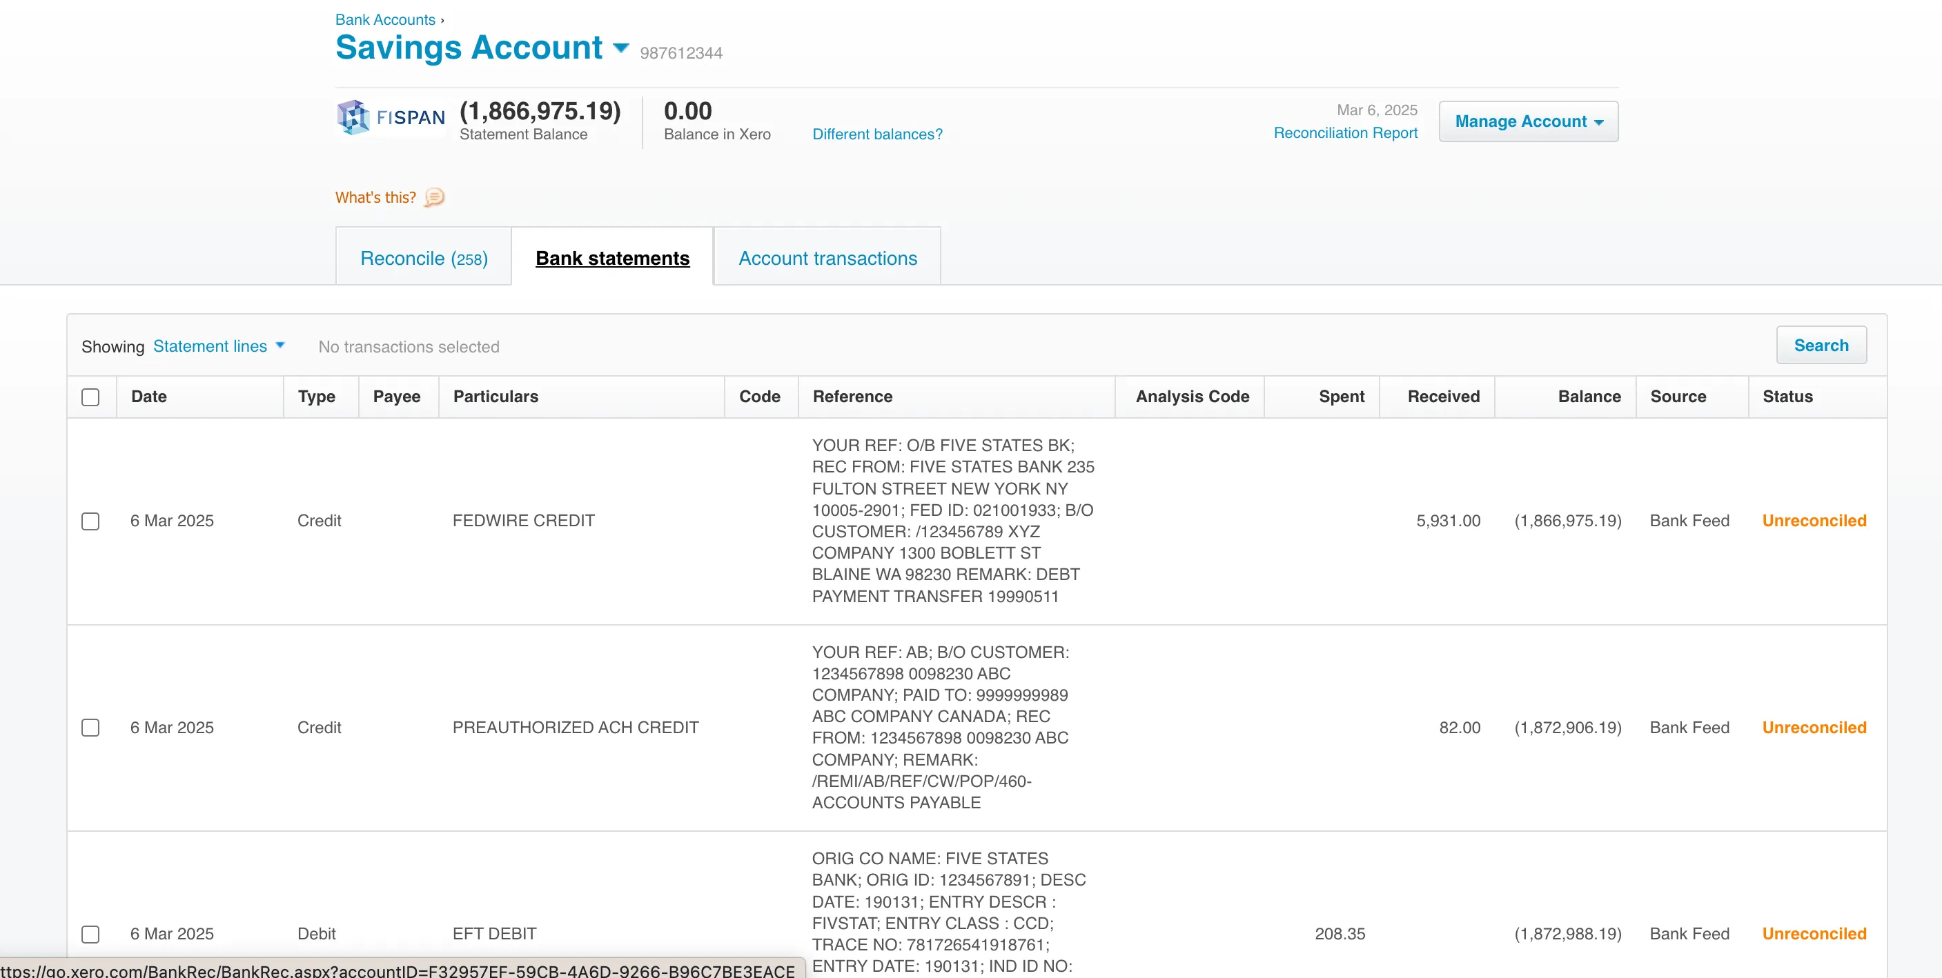Click Unreconciled status of EFT DEBIT row
The image size is (1942, 978).
[x=1814, y=934]
